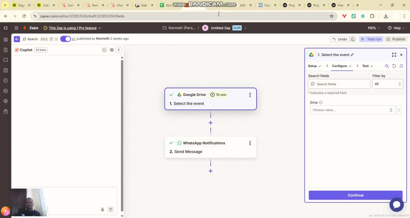Open version v1 link
Image resolution: width=410 pixels, height=218 pixels.
pos(73,38)
